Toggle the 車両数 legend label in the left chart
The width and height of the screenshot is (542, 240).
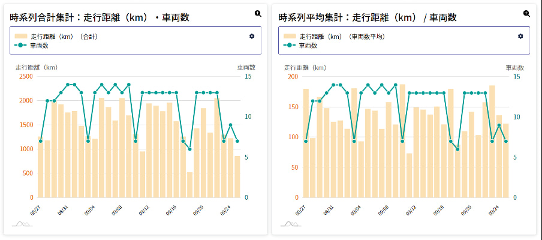pos(39,46)
